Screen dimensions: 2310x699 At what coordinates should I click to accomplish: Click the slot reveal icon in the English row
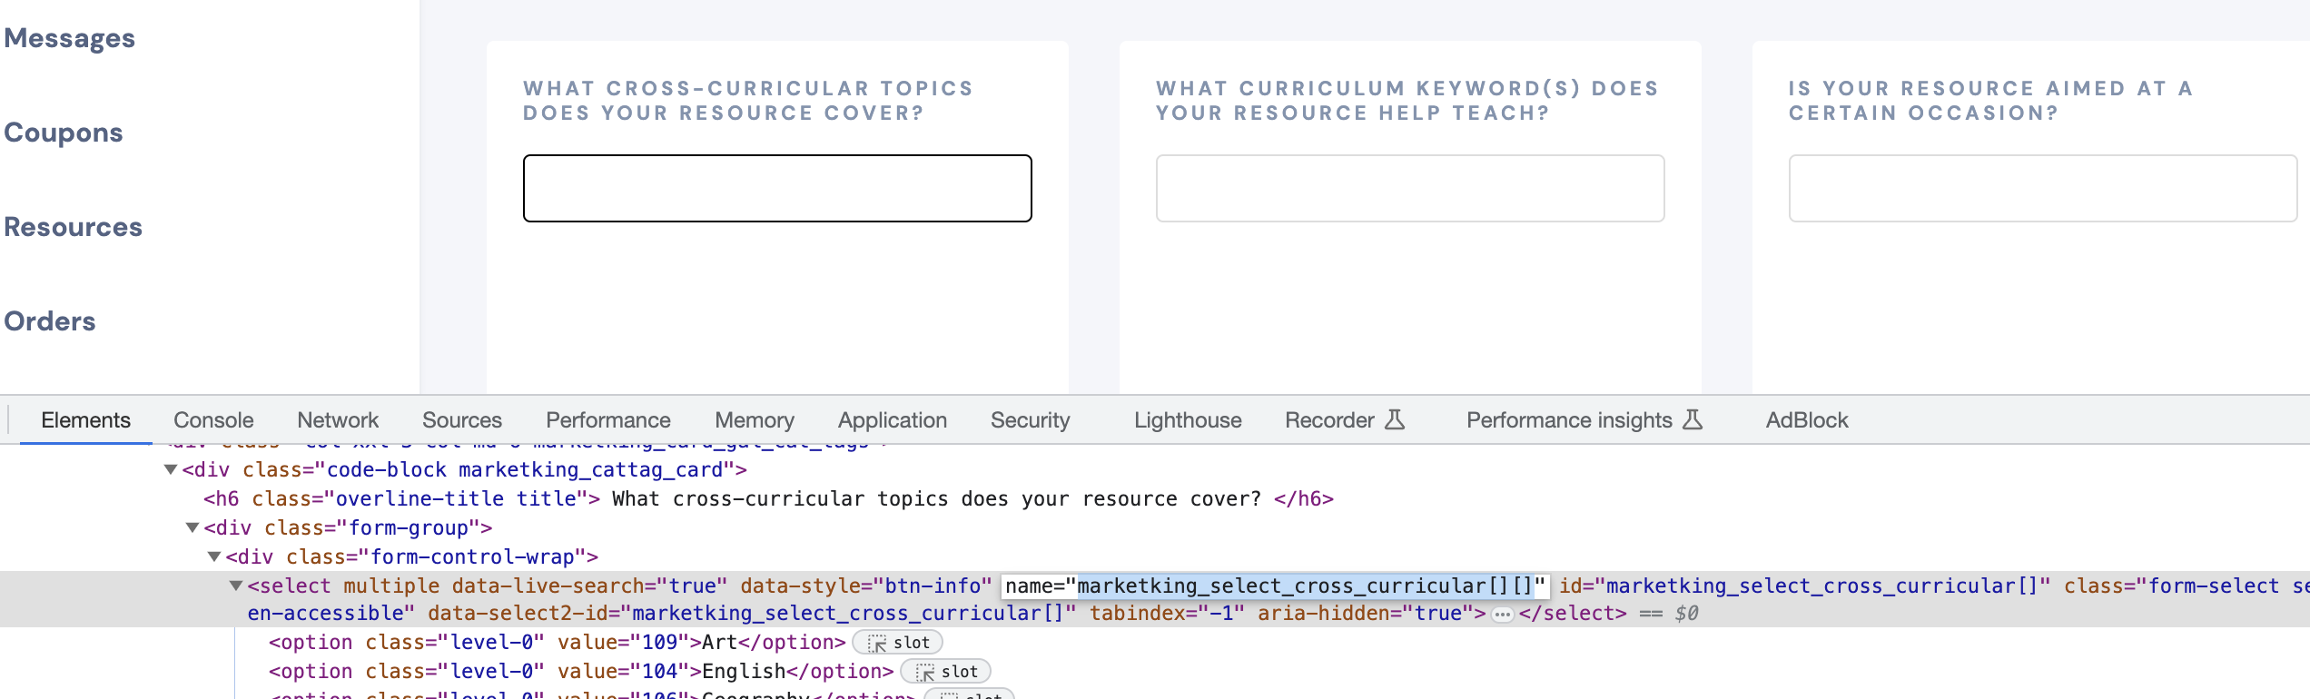(x=924, y=673)
